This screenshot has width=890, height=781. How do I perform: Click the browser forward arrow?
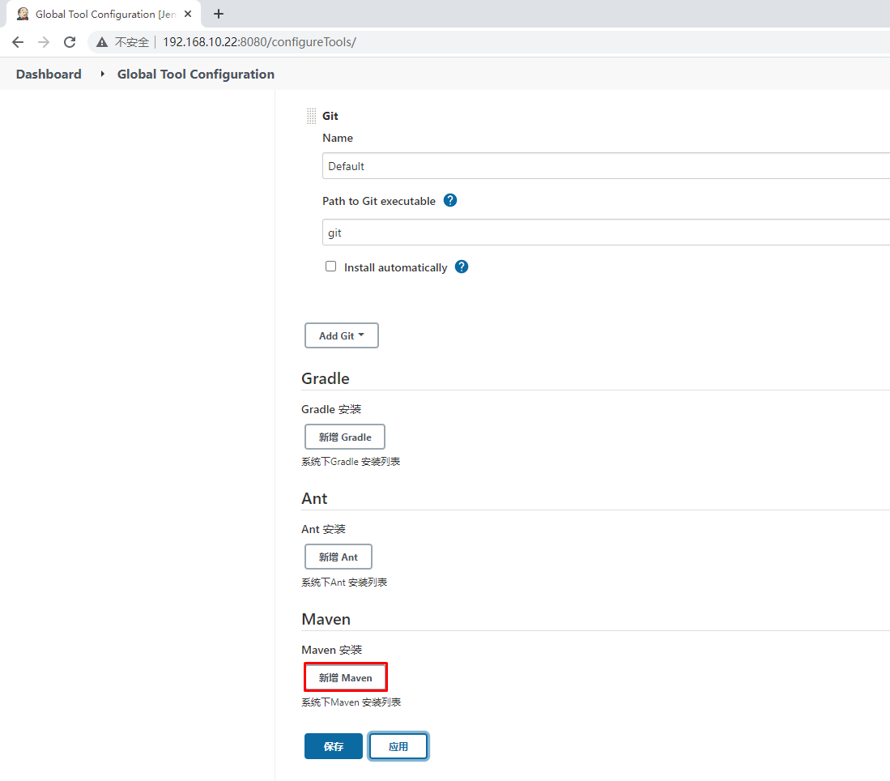coord(44,42)
